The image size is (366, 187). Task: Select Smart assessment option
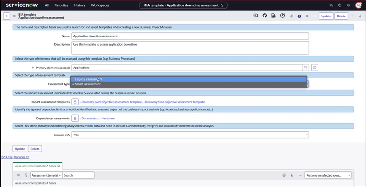[x=188, y=84]
